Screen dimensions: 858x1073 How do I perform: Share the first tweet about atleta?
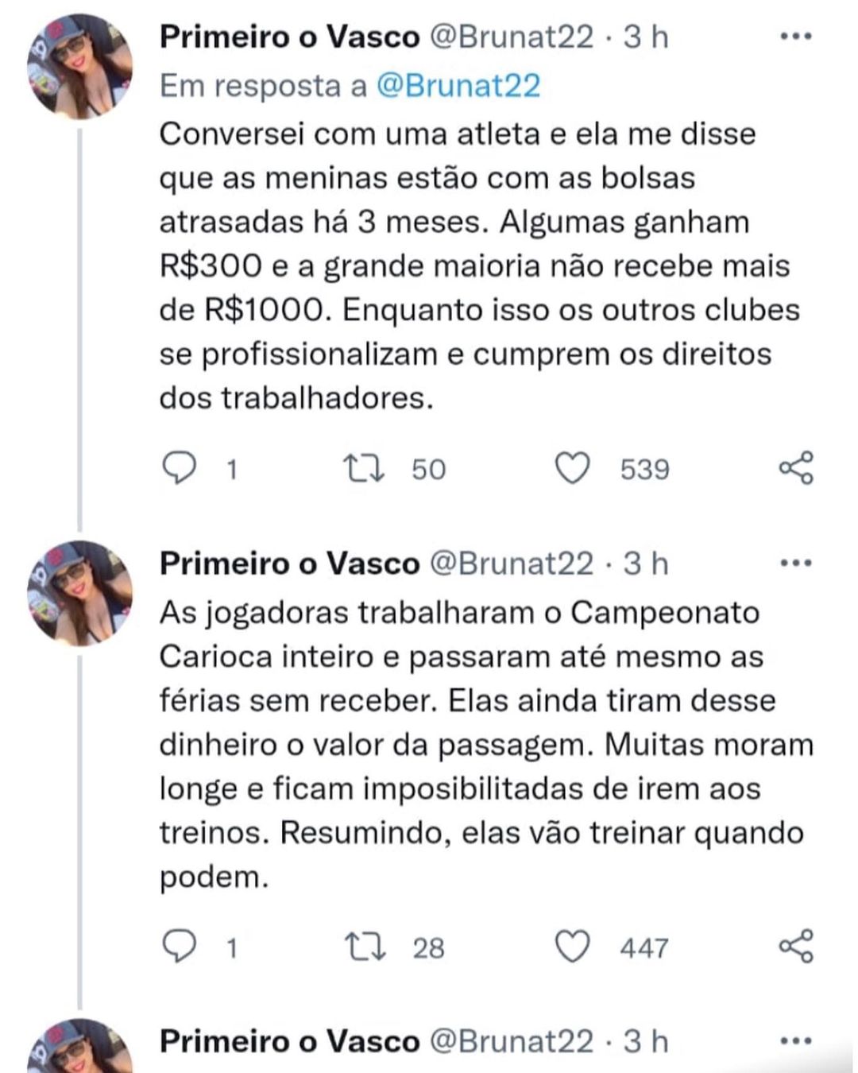(x=795, y=467)
